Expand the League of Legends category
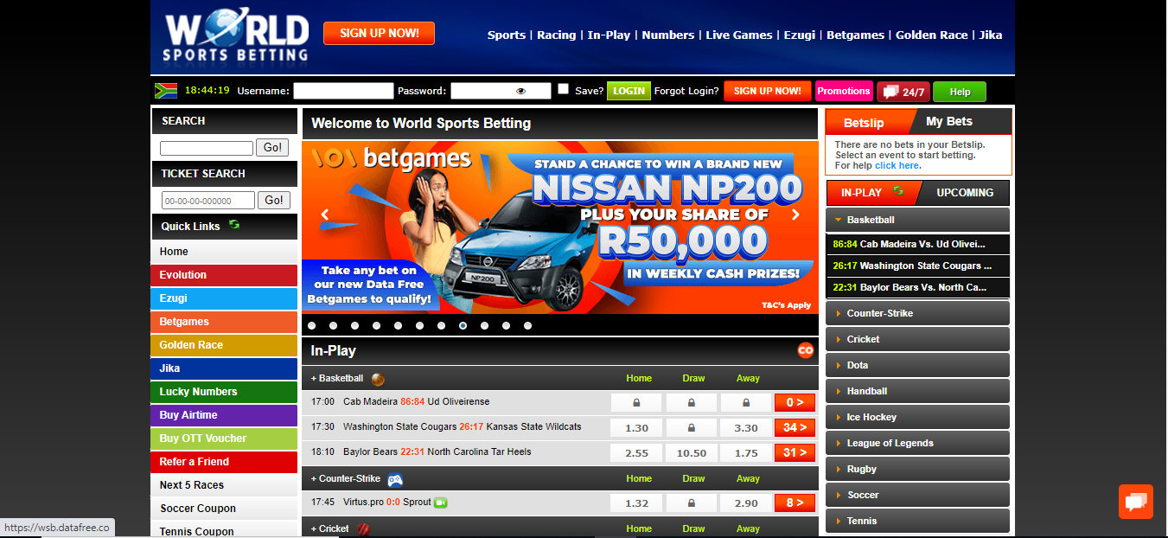1168x538 pixels. click(x=917, y=443)
